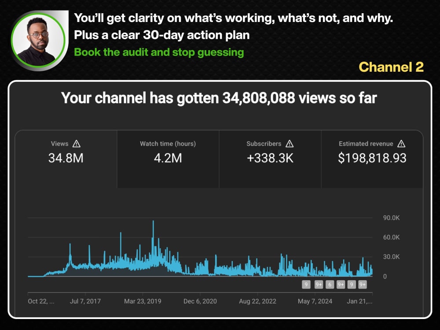Click the 'Jul 7, 2017' axis date

point(85,301)
